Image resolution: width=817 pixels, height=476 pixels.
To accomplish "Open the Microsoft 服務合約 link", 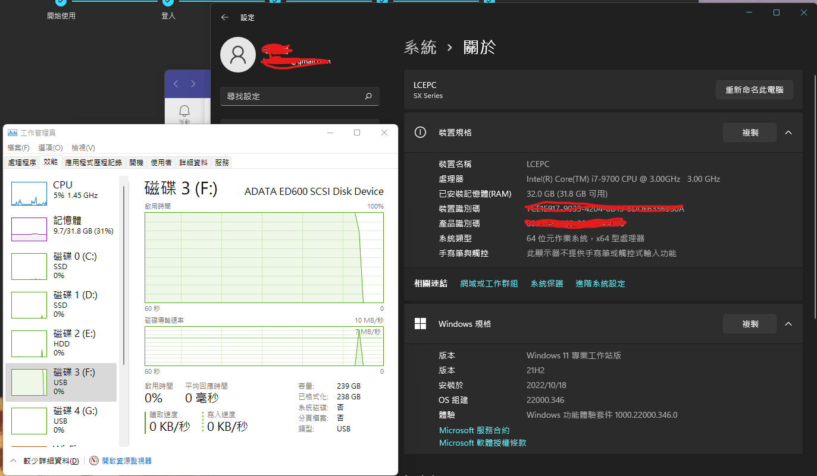I will point(474,430).
